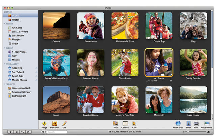Open the Mexico album icon

10,60
